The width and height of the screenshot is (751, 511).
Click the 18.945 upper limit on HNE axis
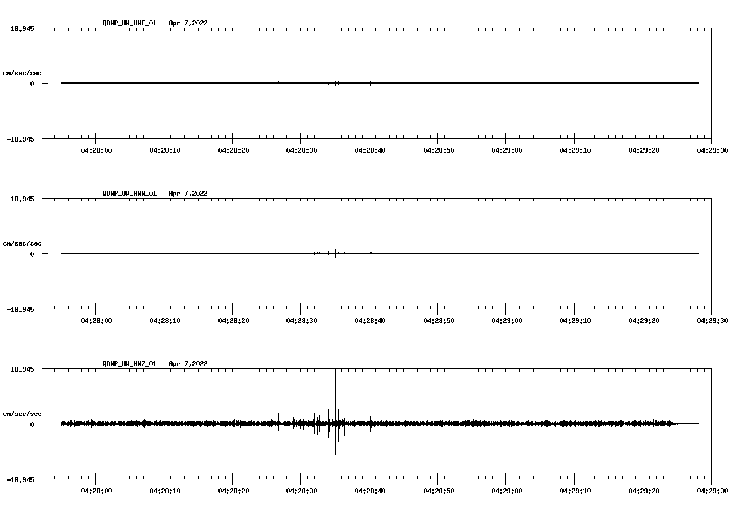click(x=22, y=28)
